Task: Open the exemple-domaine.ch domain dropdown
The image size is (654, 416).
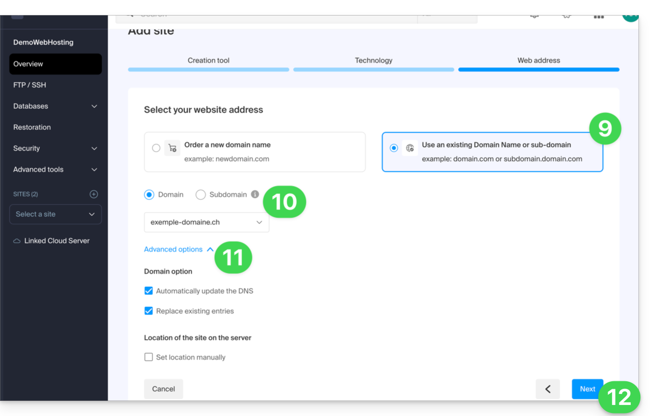Action: tap(206, 222)
